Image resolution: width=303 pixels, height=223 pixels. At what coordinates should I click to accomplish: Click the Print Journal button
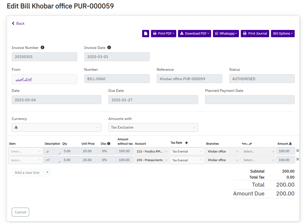255,34
